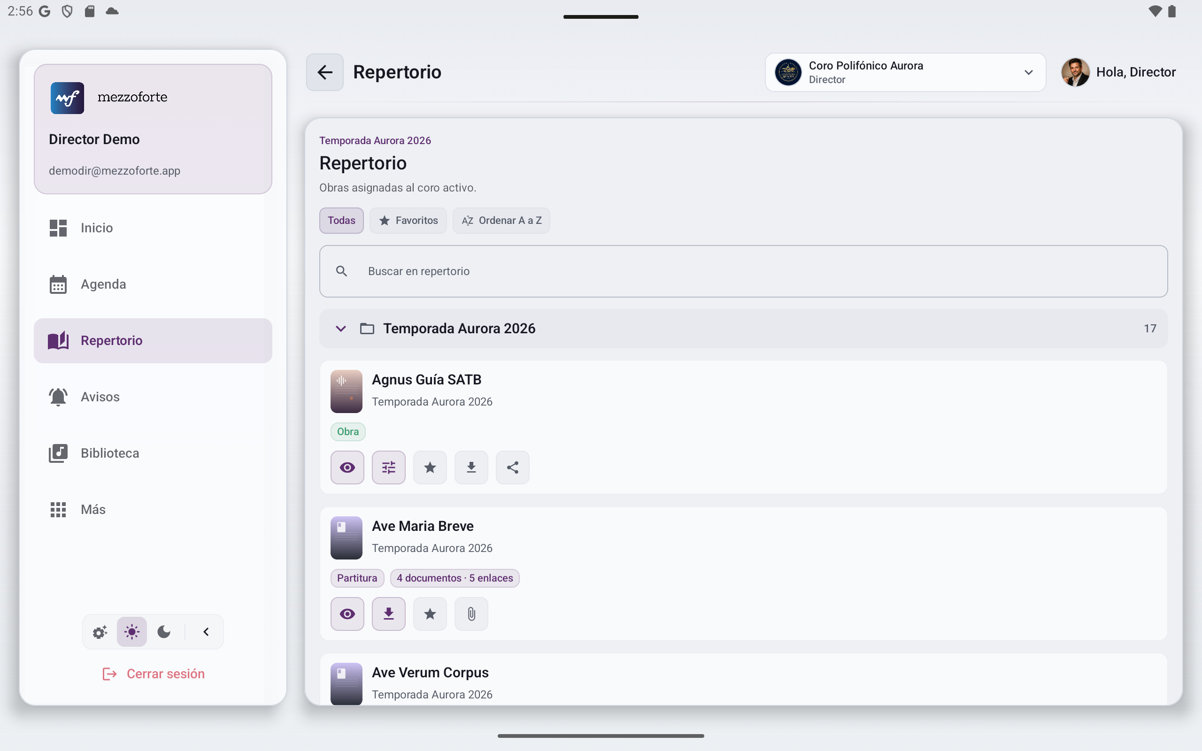Click the choir logo in the selector
The image size is (1202, 751).
coord(788,72)
